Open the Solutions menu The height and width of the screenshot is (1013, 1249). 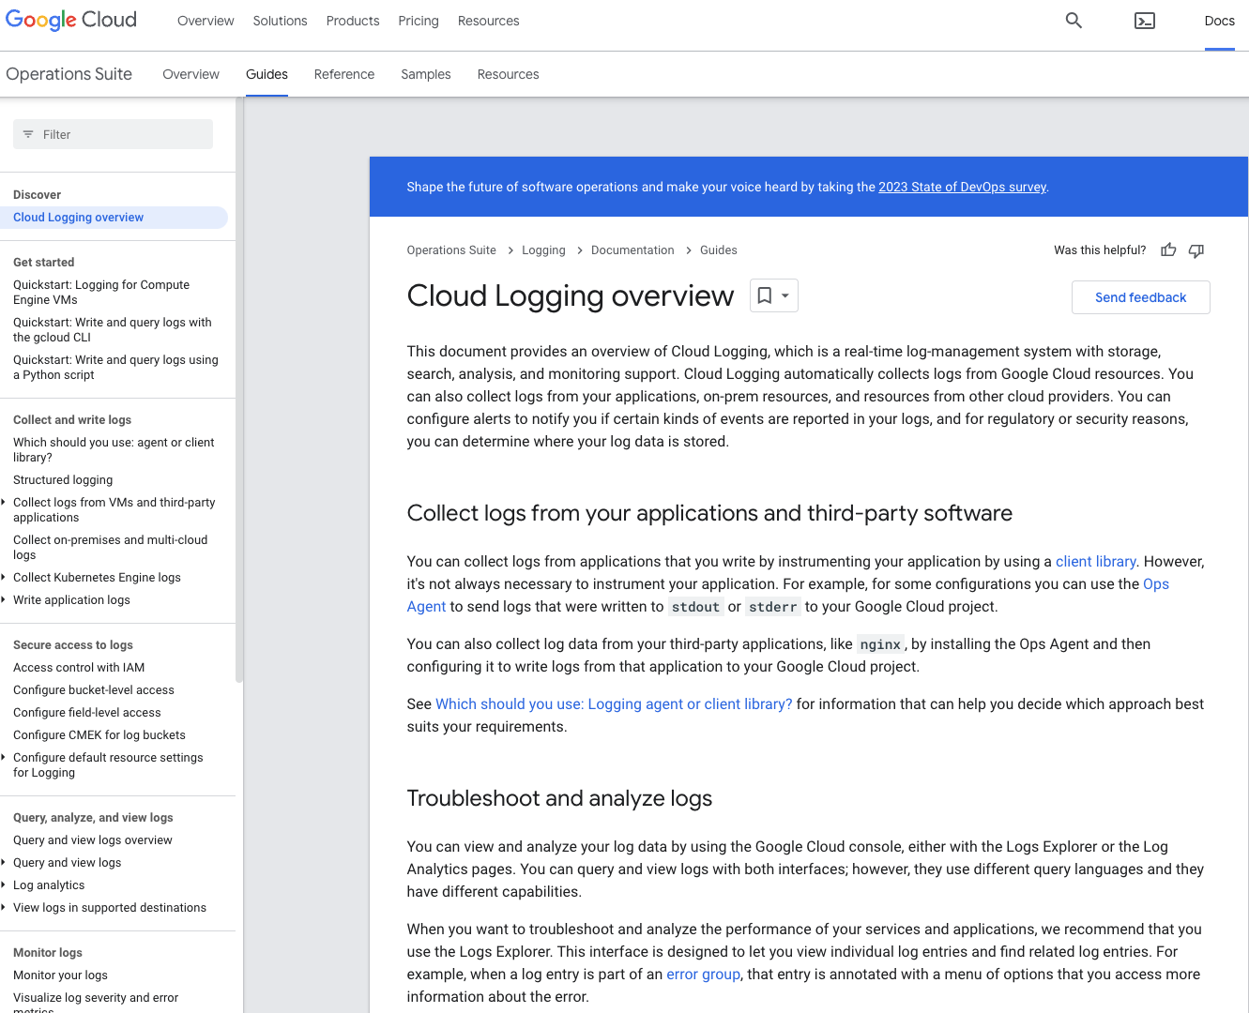tap(280, 21)
